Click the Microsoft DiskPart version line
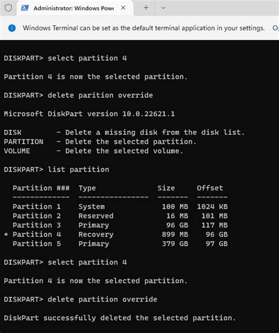The height and width of the screenshot is (333, 279). [x=89, y=114]
